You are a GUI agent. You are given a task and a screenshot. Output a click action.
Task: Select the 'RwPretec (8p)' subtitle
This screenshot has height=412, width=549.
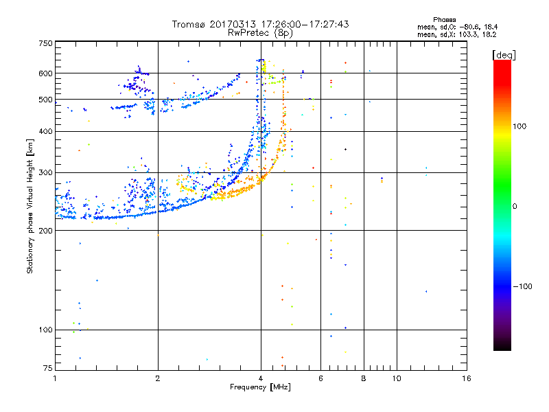(260, 33)
